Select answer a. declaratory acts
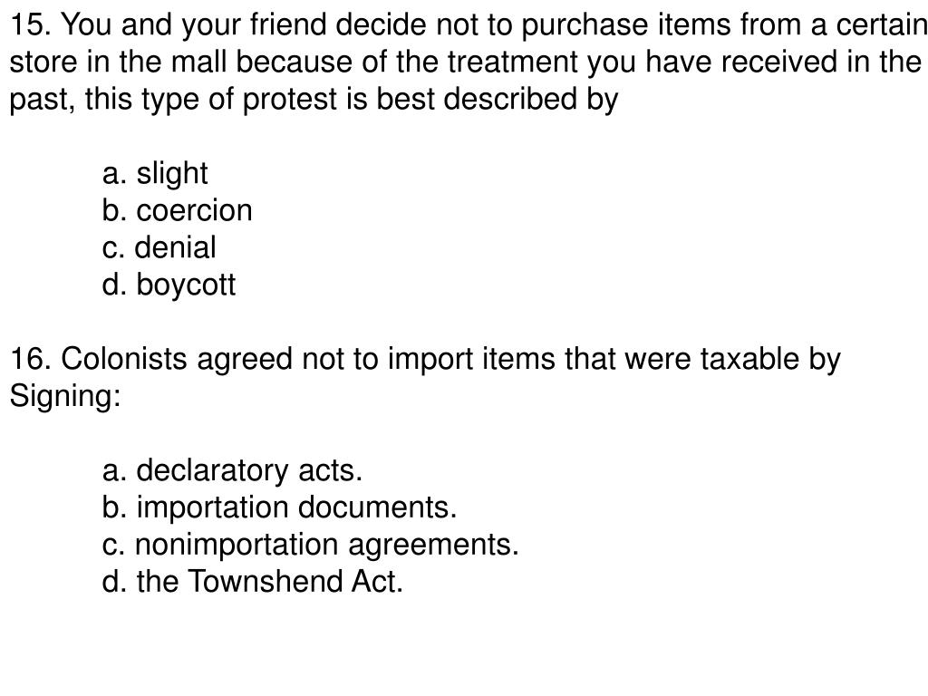This screenshot has height=696, width=928. tap(232, 471)
